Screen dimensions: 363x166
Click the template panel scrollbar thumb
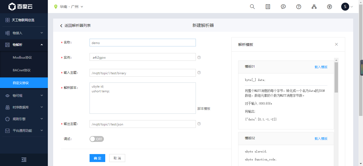pos(336,77)
